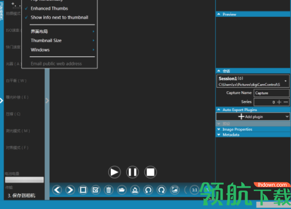Open folder icon in bottom toolbar
This screenshot has height=209, width=291.
pos(122,190)
